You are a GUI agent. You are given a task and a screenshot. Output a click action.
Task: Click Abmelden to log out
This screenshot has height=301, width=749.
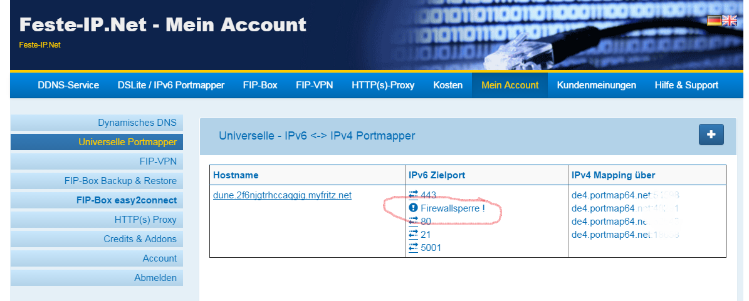tap(155, 278)
